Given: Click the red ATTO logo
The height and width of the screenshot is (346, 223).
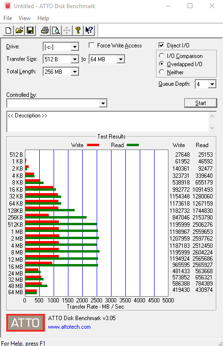Looking at the screenshot, I should [25, 323].
